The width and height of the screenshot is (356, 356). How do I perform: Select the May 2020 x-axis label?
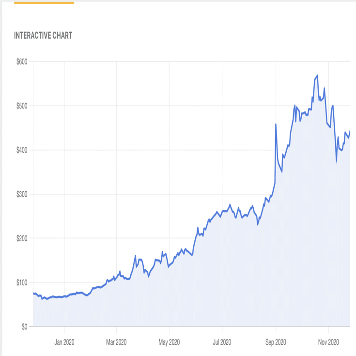point(170,342)
